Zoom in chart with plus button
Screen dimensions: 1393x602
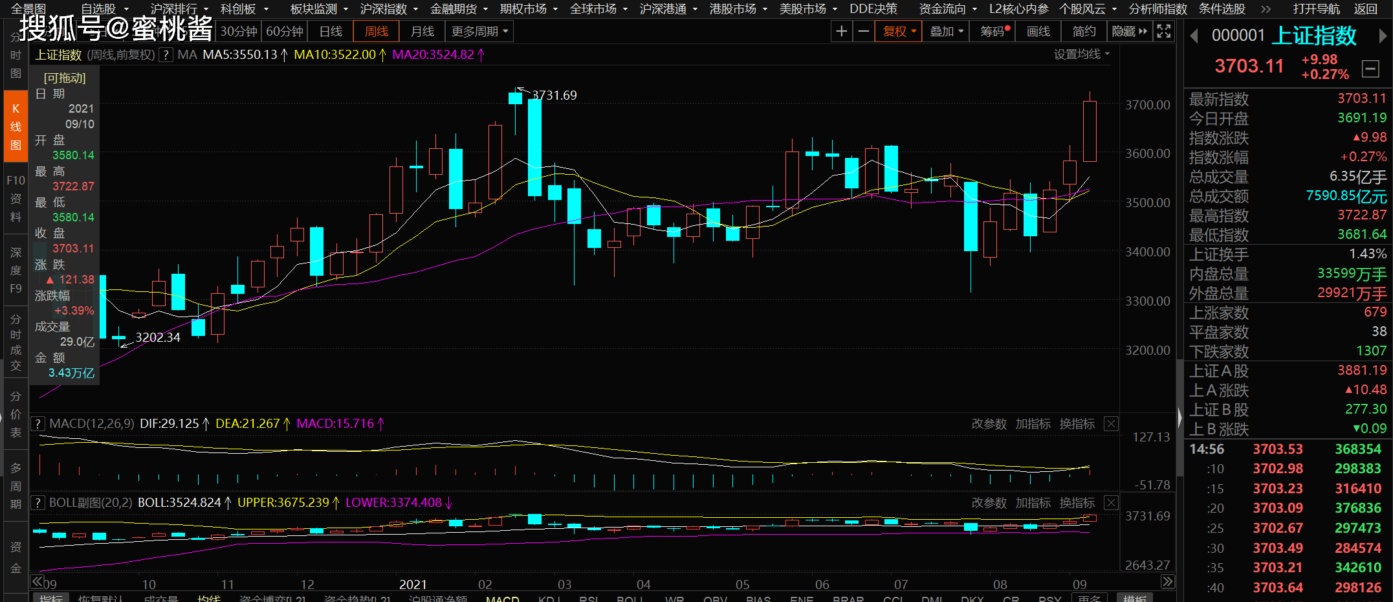[x=841, y=31]
